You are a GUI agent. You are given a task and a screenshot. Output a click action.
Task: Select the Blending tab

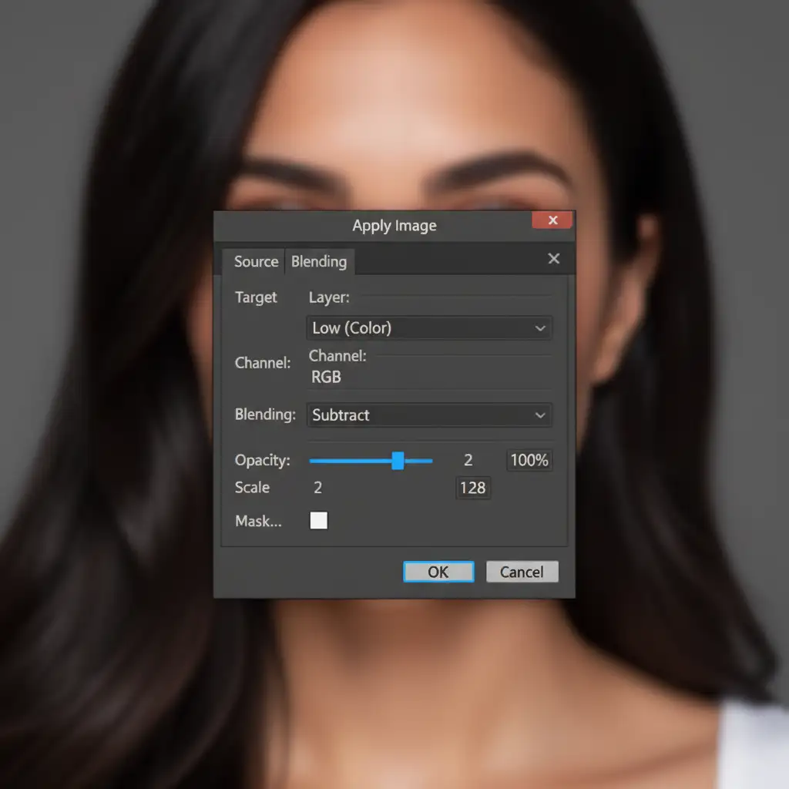click(319, 262)
